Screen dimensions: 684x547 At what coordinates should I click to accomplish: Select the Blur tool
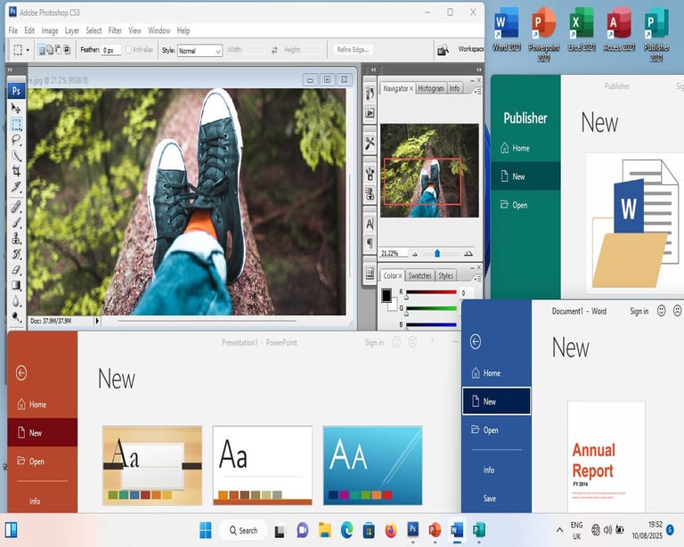(16, 301)
